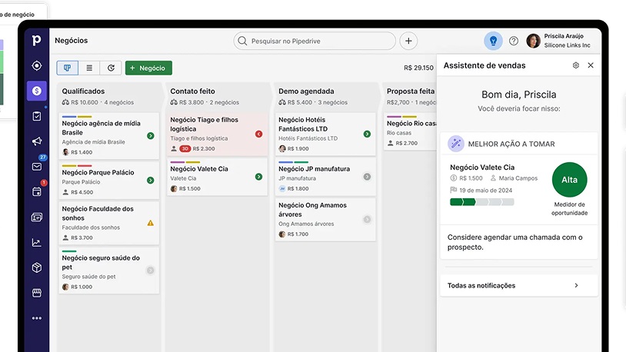The width and height of the screenshot is (626, 352).
Task: Click the Pipedrive logo in the sidebar
Action: [x=36, y=40]
